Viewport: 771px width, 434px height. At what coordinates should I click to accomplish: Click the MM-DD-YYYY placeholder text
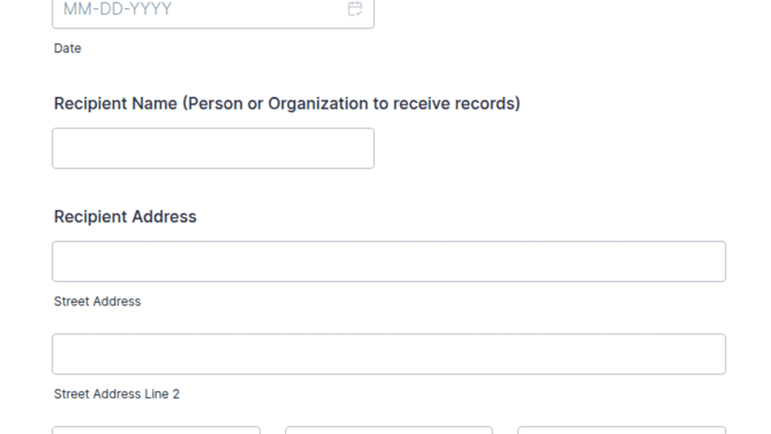(118, 9)
